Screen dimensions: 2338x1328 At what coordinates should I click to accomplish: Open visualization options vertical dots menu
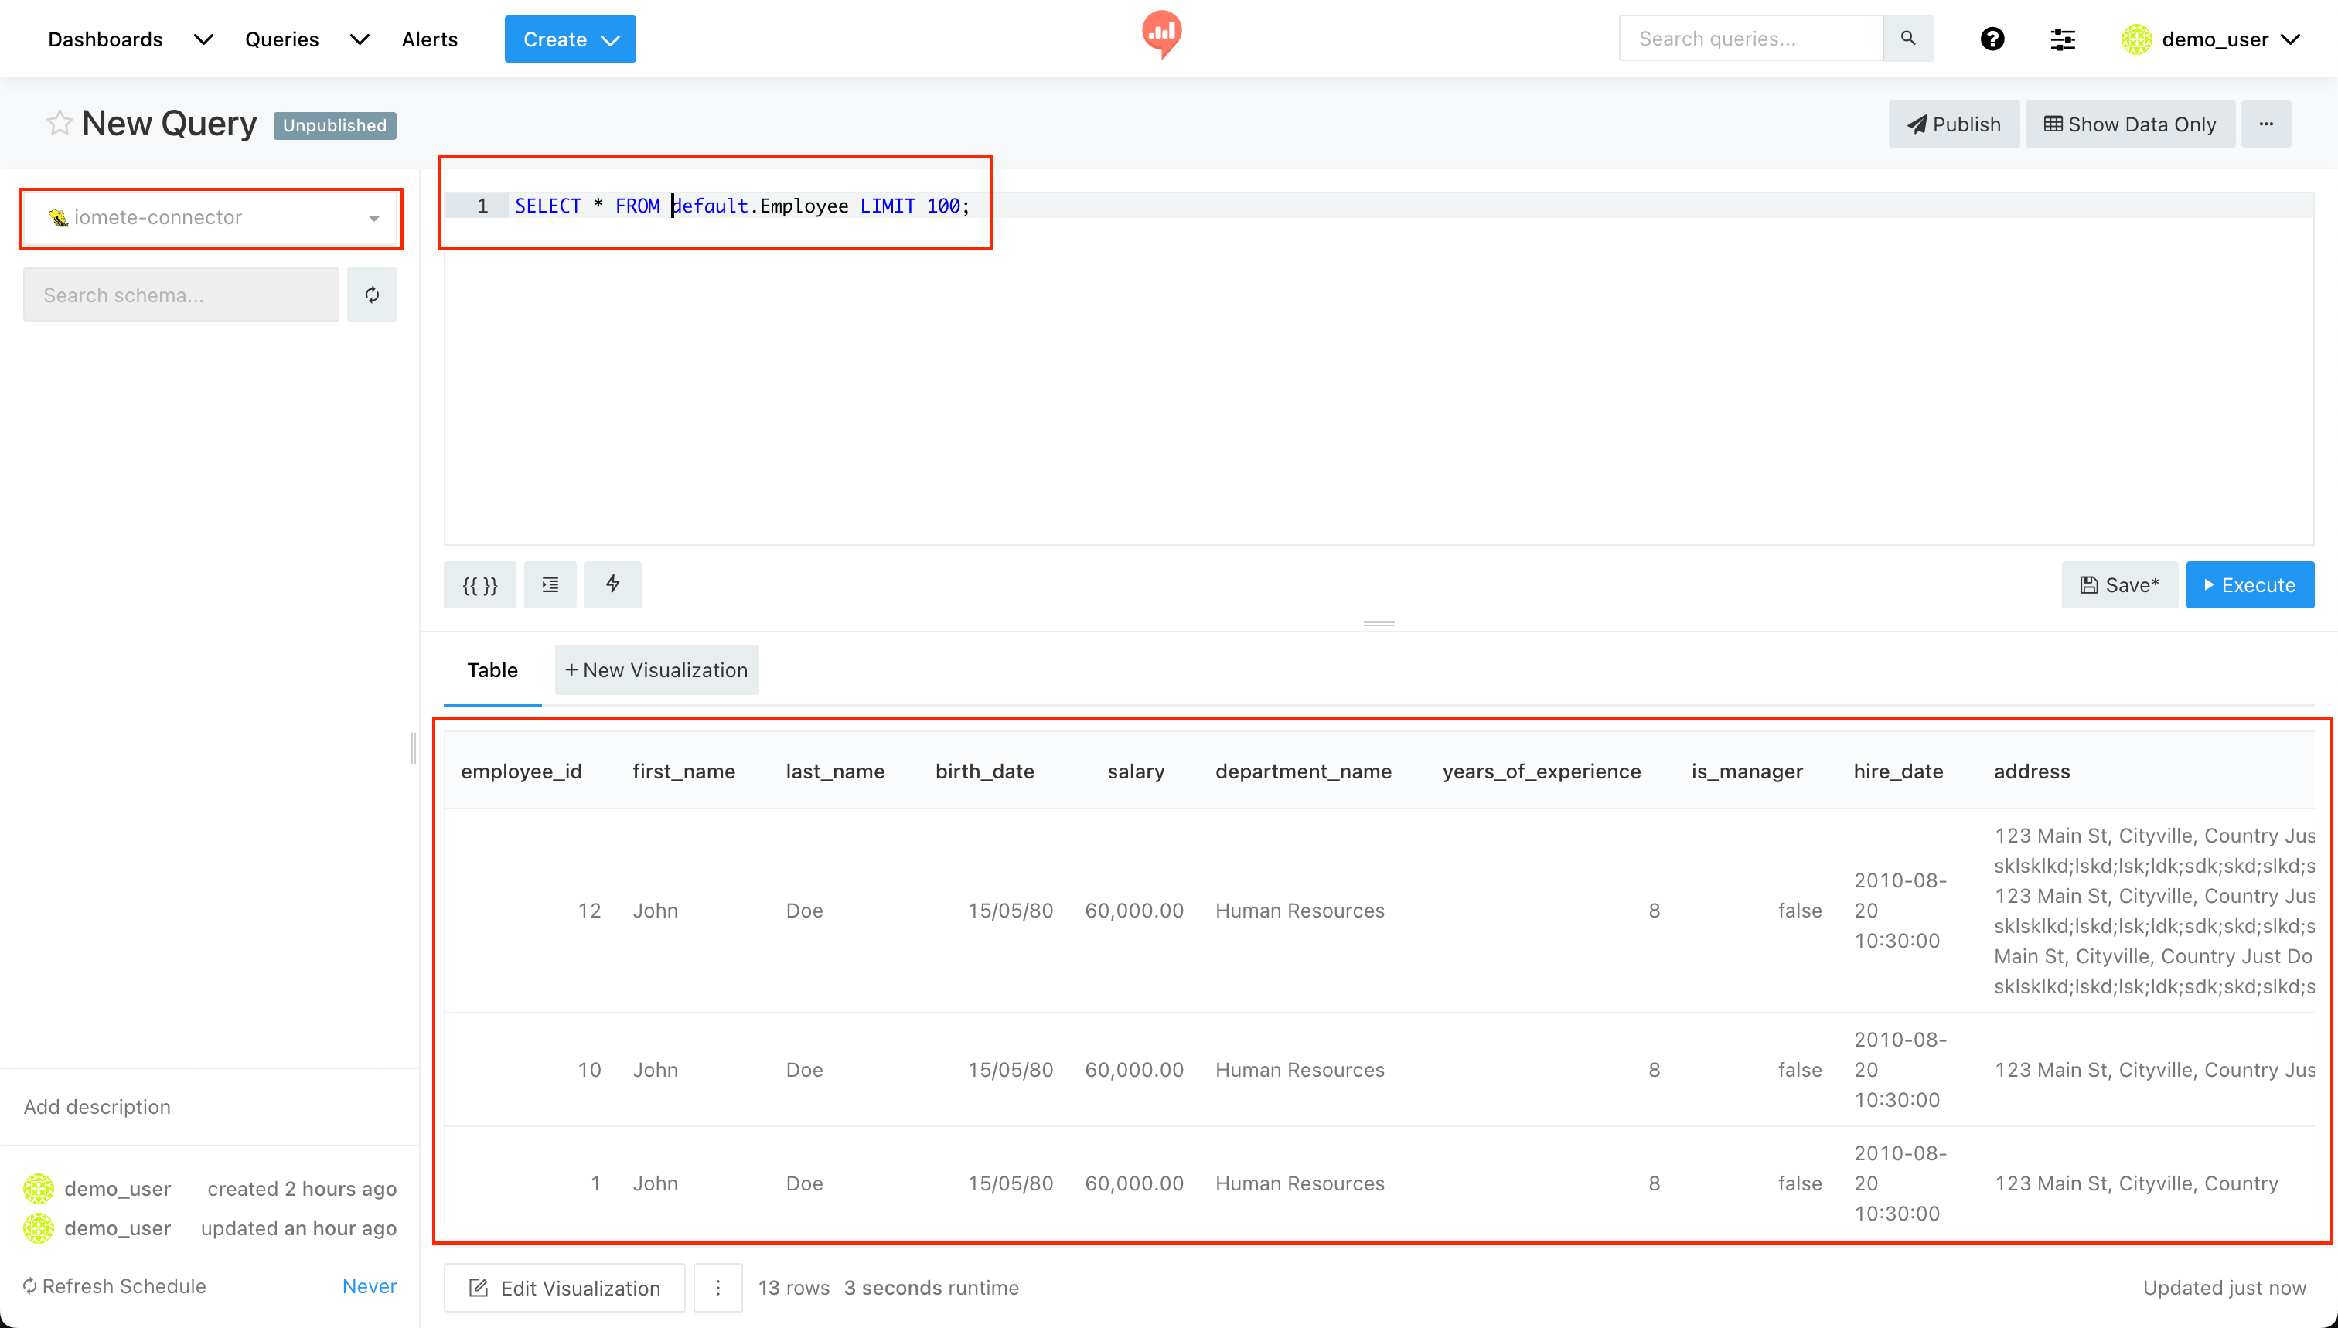pos(718,1287)
